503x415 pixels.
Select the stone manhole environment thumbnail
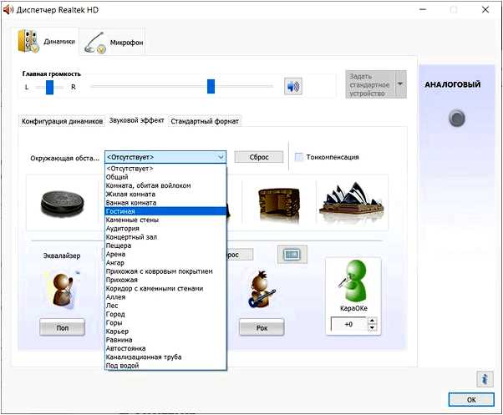(63, 203)
